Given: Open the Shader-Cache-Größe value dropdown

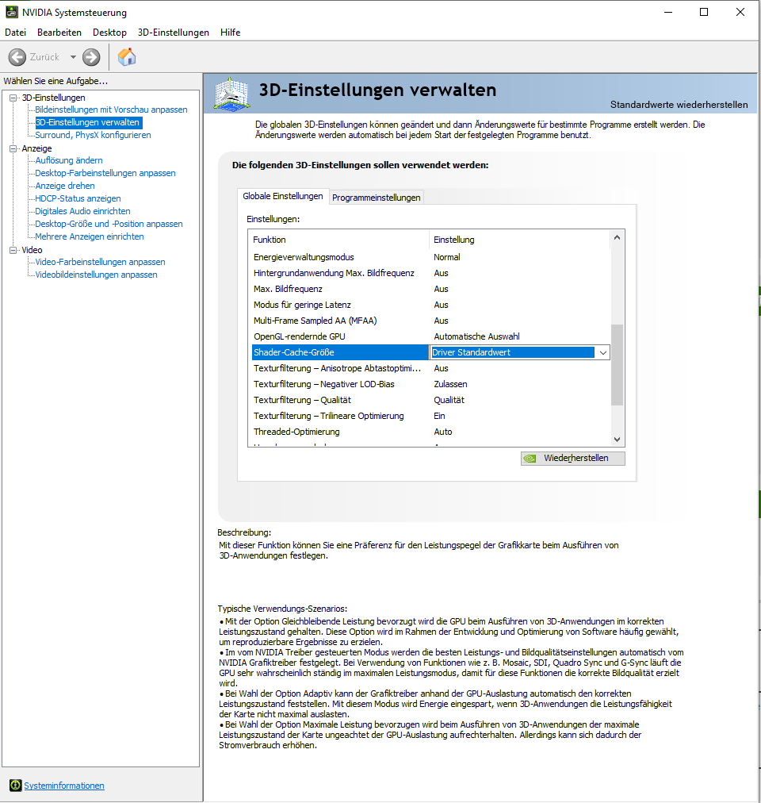Looking at the screenshot, I should [x=603, y=352].
